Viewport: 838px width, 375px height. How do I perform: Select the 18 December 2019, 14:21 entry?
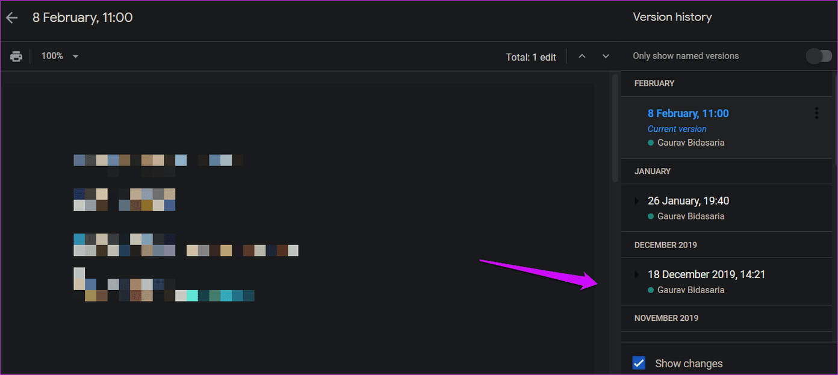click(706, 274)
